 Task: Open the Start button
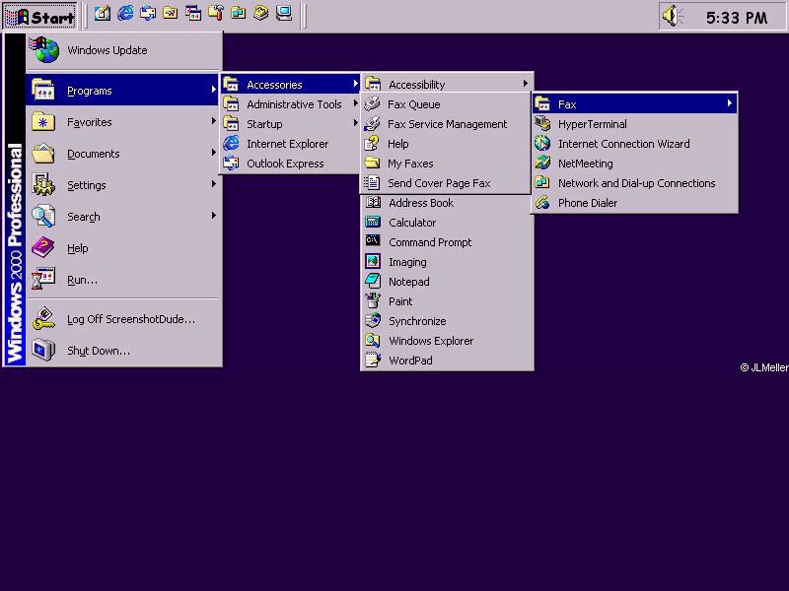[40, 17]
